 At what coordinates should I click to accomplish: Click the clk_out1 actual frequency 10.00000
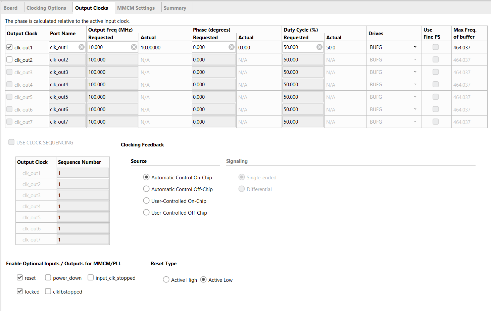151,47
